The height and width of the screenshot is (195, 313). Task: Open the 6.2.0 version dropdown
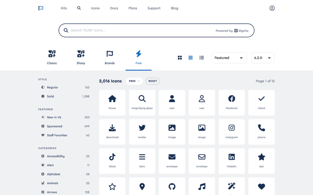[x=262, y=58]
